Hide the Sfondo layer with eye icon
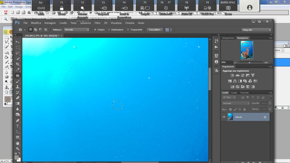290x163 pixels. pos(224,117)
